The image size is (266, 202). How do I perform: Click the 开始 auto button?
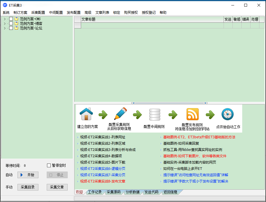click(28, 175)
